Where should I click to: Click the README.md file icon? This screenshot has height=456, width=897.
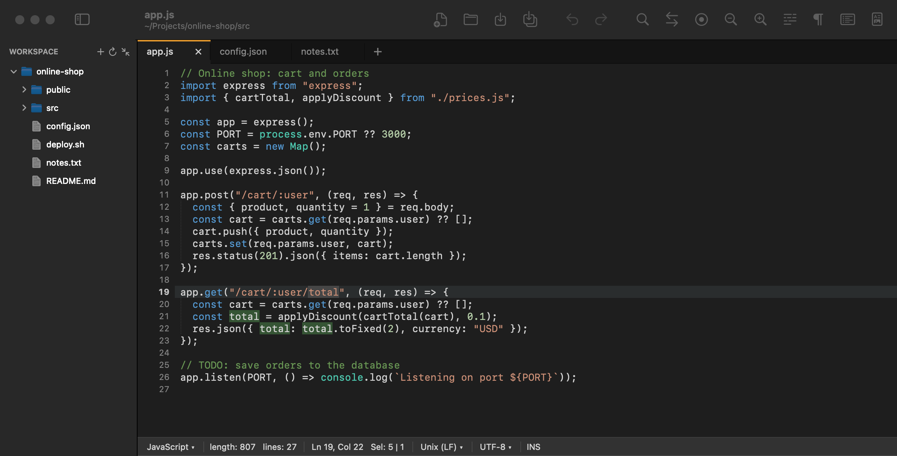[x=36, y=181]
